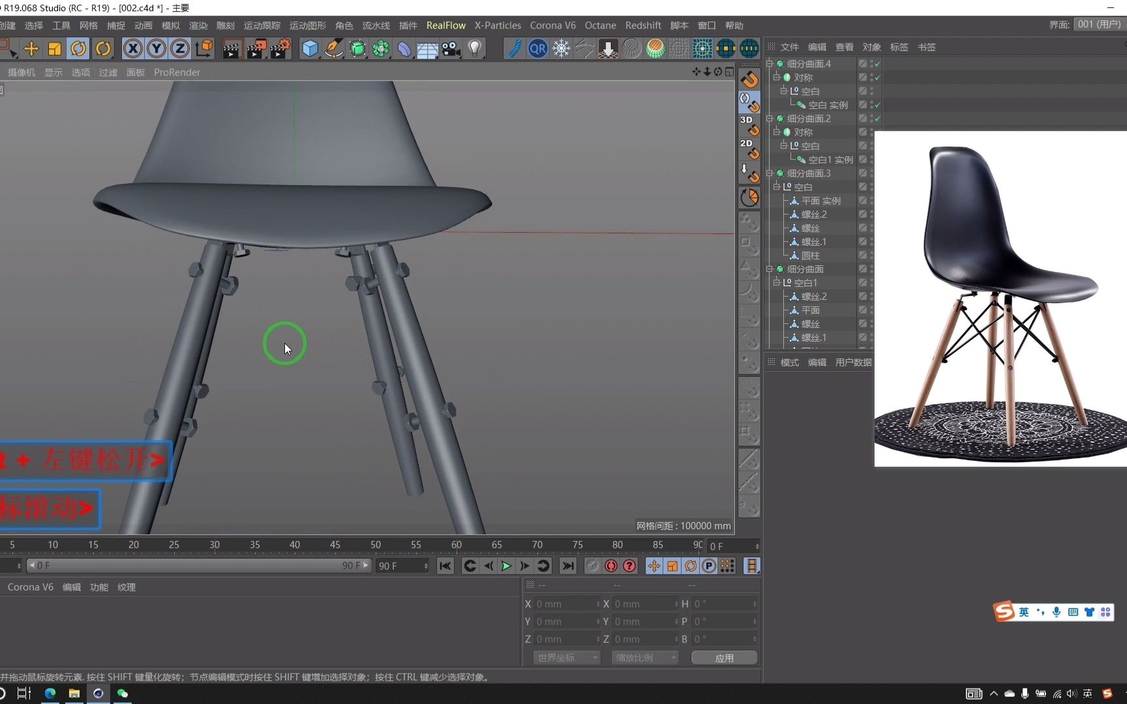Select the Pen spline tool
Image resolution: width=1127 pixels, height=704 pixels.
(x=335, y=48)
